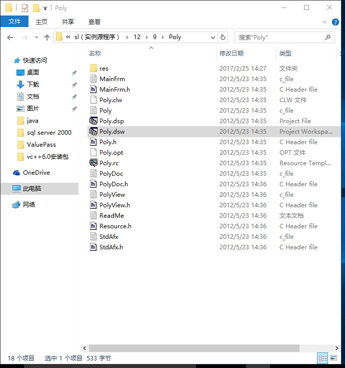Click breadcrumb segment sl（实例源程序）
Screen dimensions: 345x368
97,37
